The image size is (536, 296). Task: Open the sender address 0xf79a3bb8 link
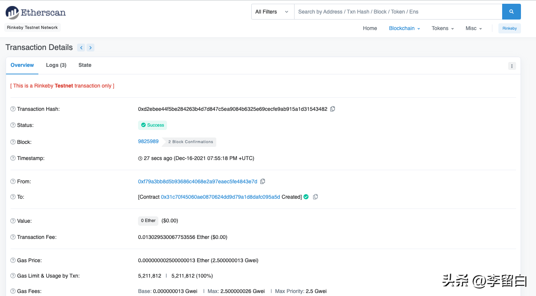[197, 181]
